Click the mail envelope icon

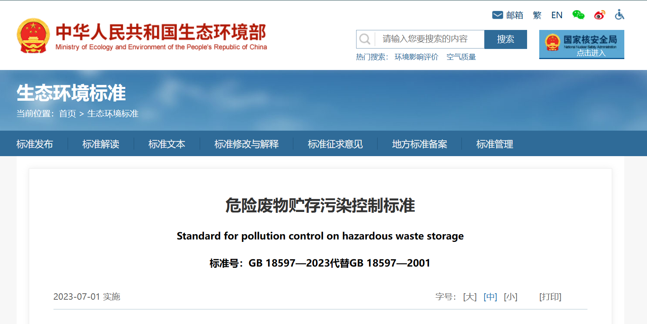pyautogui.click(x=497, y=15)
